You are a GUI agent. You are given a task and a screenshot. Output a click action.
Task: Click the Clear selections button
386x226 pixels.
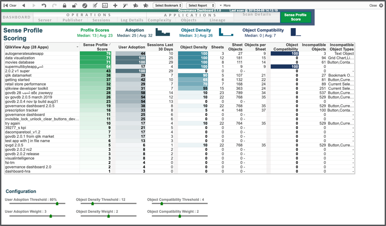(10, 5)
